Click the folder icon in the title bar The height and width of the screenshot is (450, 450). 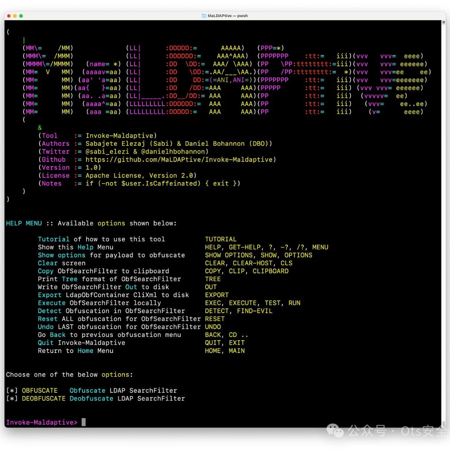(x=204, y=16)
